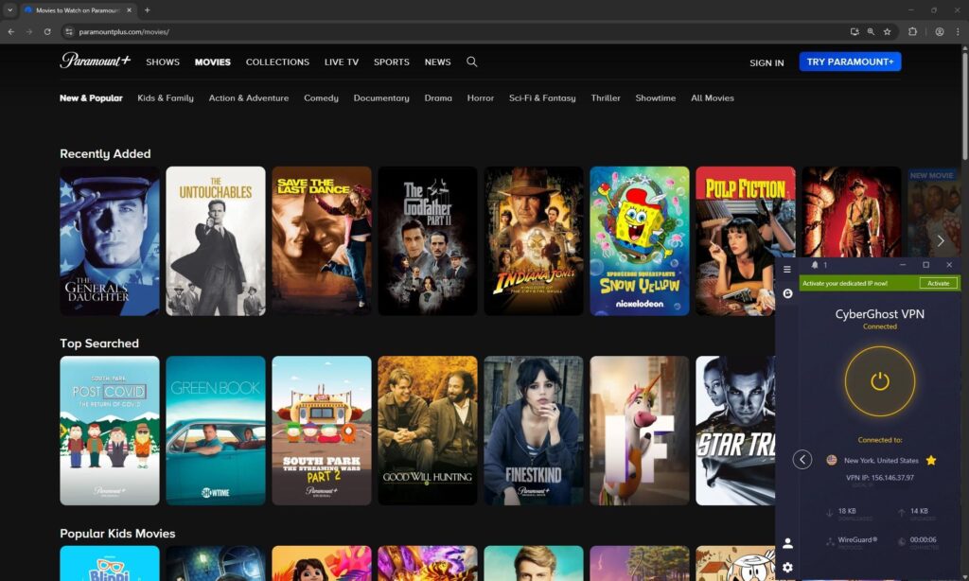
Task: Open browser profile icon
Action: pyautogui.click(x=940, y=31)
